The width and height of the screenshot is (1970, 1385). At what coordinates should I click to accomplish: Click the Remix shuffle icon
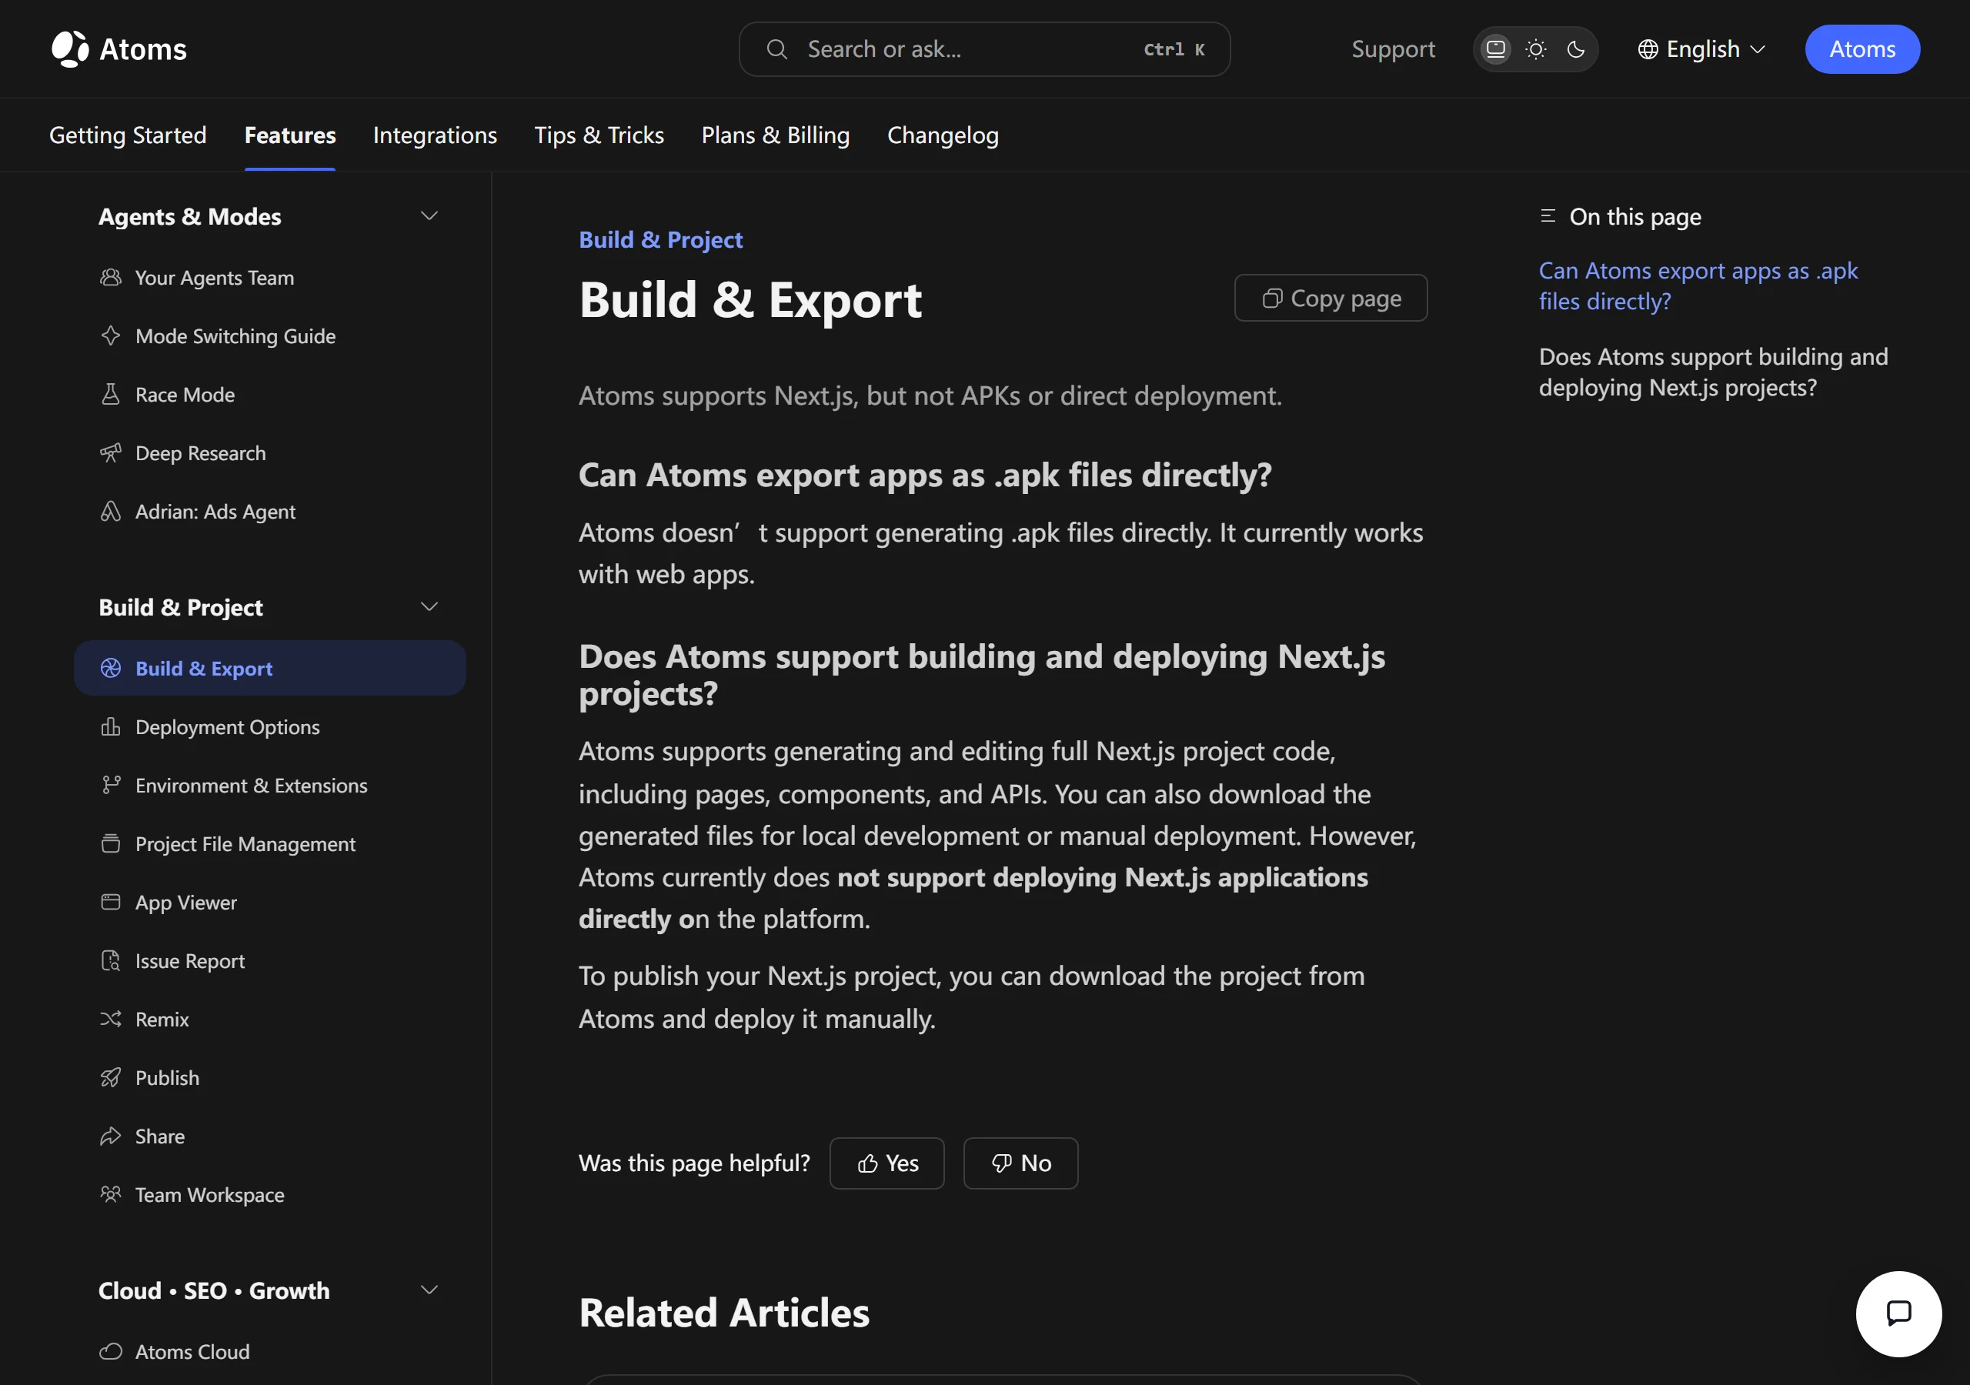(111, 1019)
